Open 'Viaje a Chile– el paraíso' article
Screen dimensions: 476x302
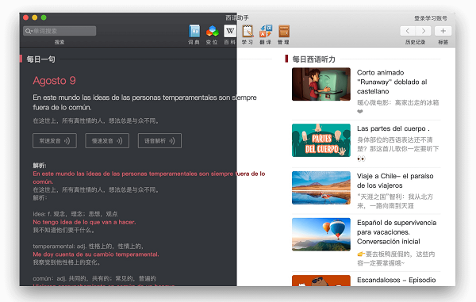click(x=395, y=181)
